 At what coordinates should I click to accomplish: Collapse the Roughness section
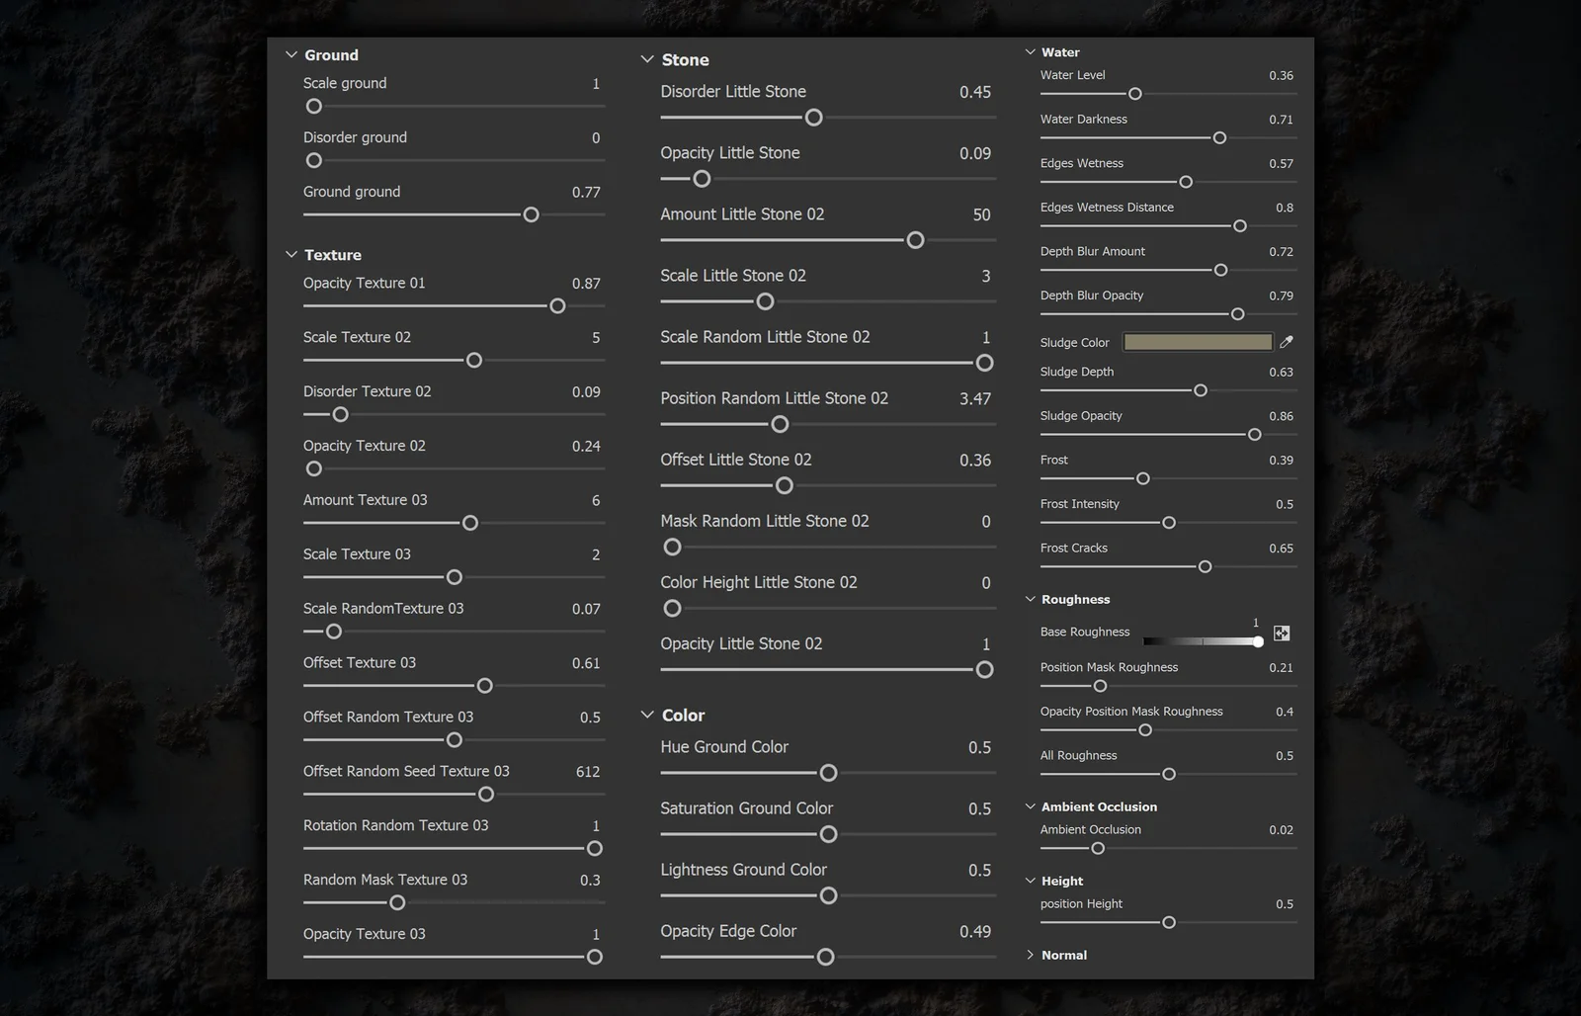(x=1029, y=599)
